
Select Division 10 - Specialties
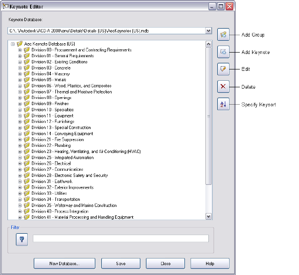53,110
